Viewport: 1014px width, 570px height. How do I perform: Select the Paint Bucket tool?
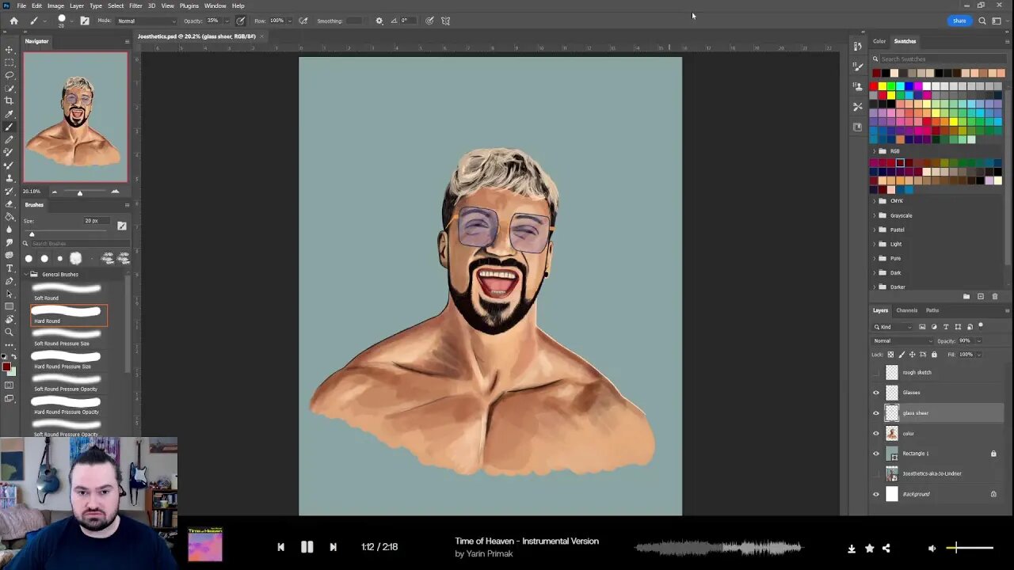(10, 216)
